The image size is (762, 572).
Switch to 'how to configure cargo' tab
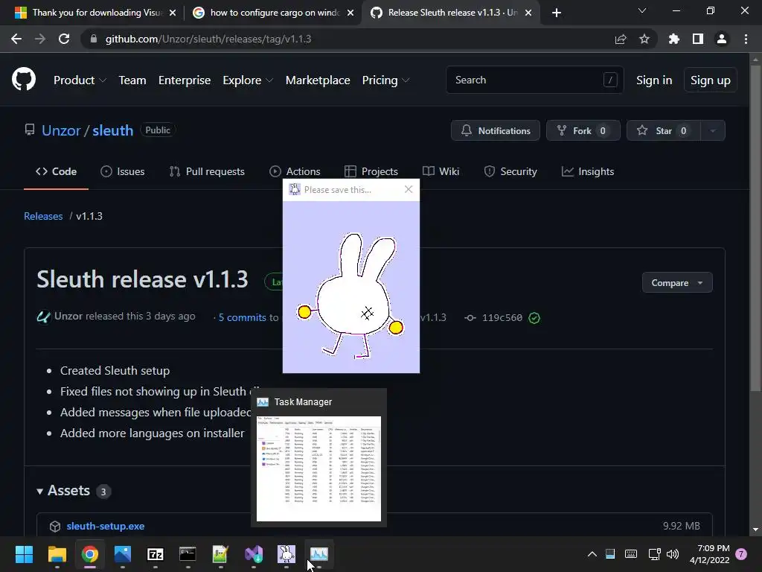[272, 13]
